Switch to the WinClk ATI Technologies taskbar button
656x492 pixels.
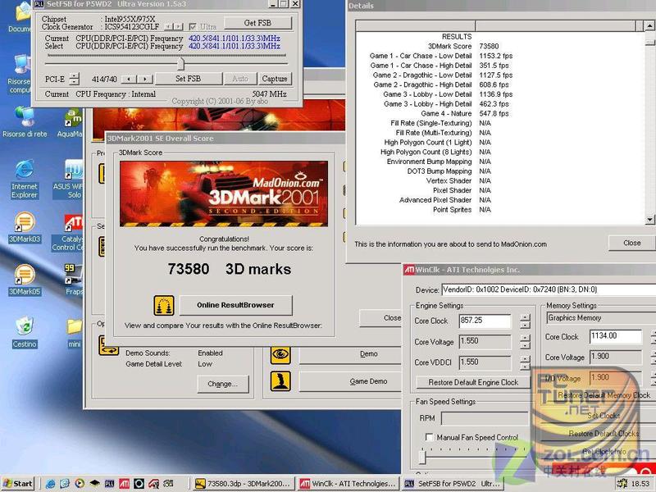point(348,484)
